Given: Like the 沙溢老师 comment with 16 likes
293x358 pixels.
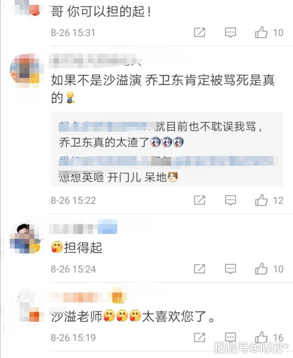Looking at the screenshot, I should [x=261, y=337].
